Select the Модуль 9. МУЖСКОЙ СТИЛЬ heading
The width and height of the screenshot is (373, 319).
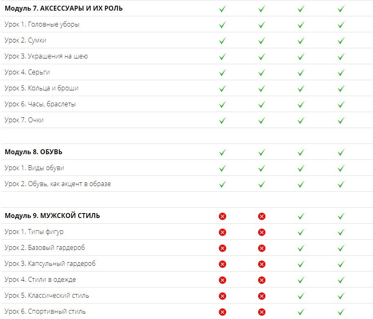click(x=52, y=216)
